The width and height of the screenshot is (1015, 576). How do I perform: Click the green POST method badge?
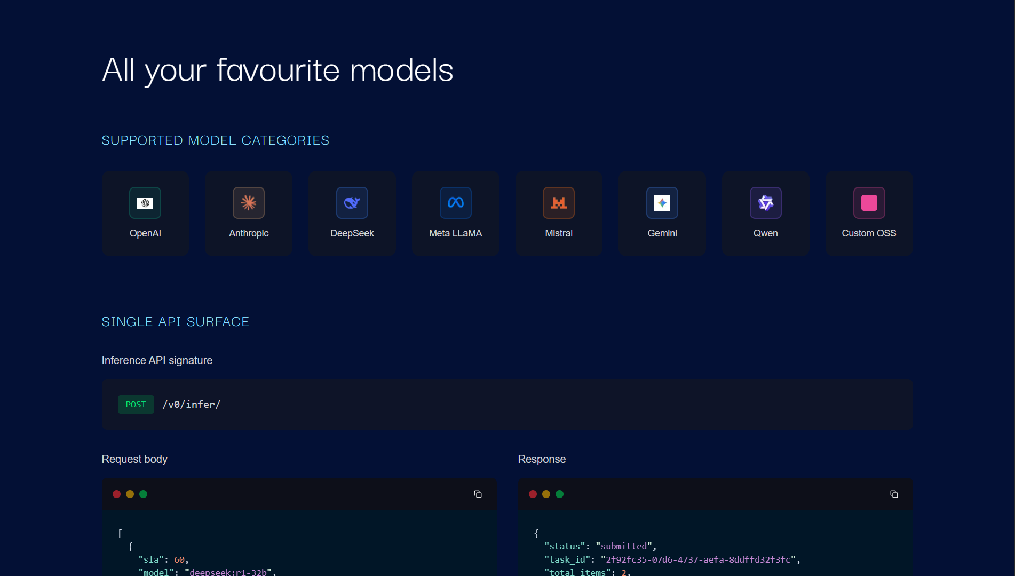136,404
